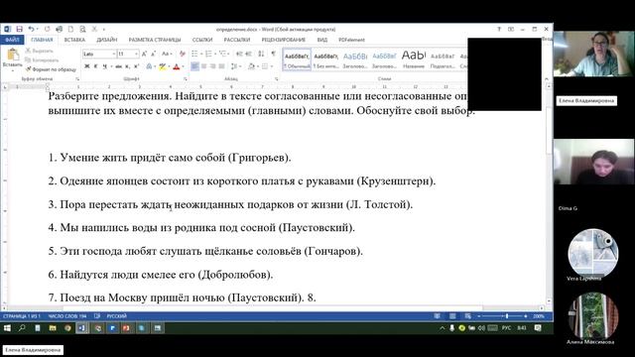Undo the last action in Word
The width and height of the screenshot is (635, 357).
[31, 29]
